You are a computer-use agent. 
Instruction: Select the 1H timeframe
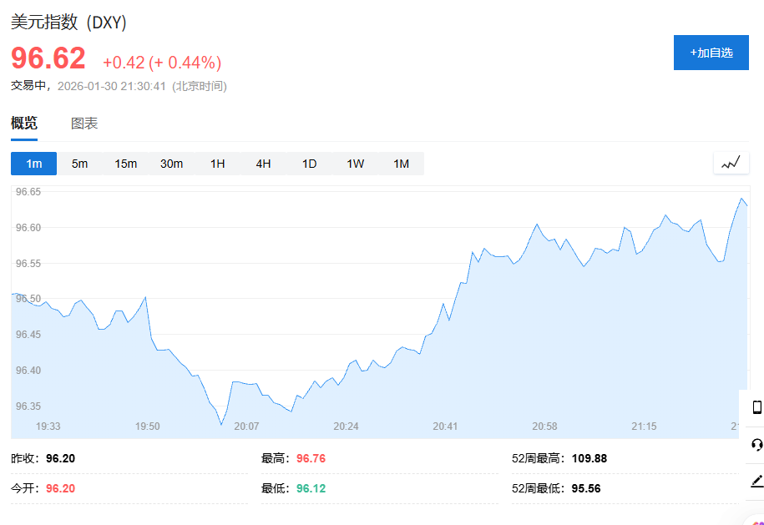coord(217,164)
